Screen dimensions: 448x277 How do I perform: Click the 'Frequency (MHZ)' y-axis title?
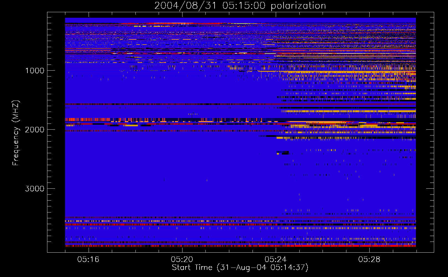click(16, 133)
